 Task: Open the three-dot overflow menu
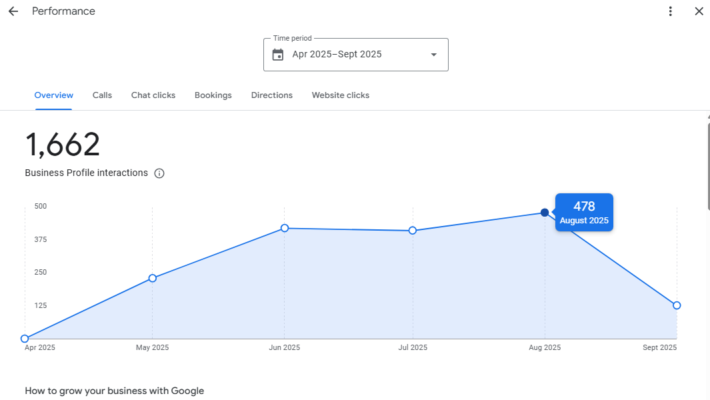point(671,11)
